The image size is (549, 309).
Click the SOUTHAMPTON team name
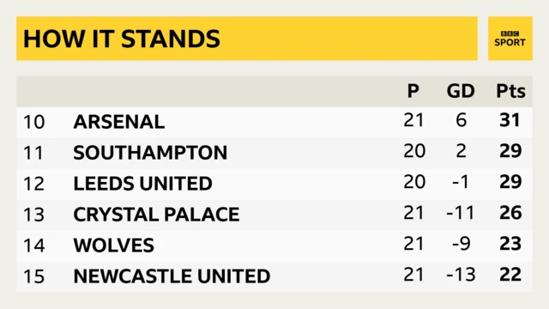coord(150,153)
